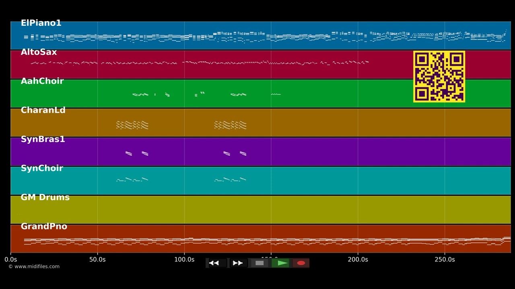
Task: Select the CharanLd track label
Action: tap(43, 110)
